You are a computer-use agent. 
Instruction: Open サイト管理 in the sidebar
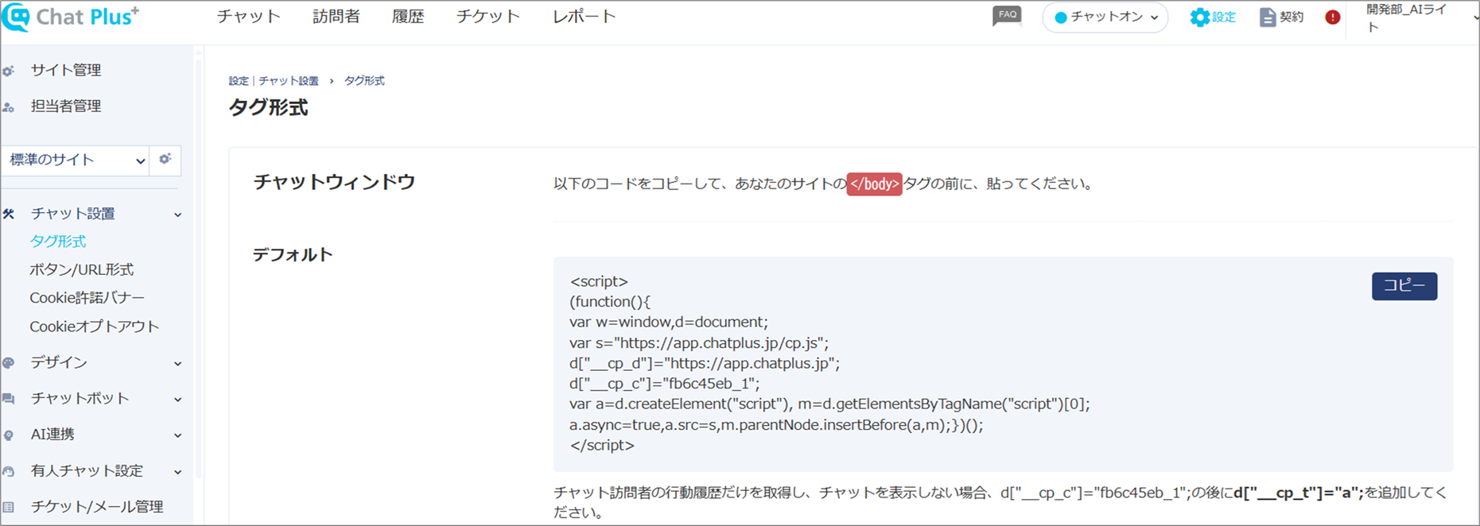pyautogui.click(x=66, y=70)
